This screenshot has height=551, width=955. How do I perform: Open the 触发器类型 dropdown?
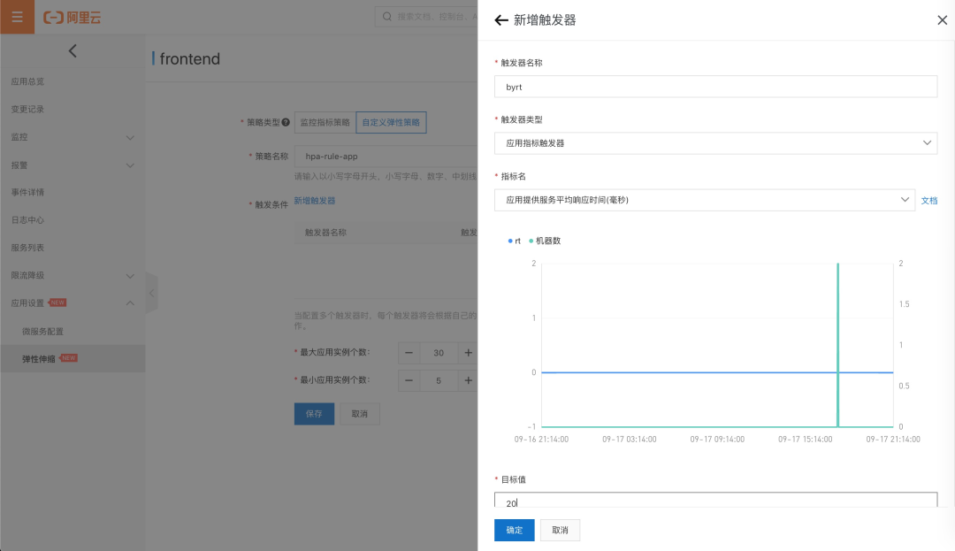715,143
